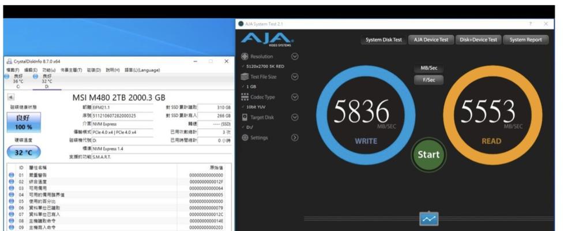The width and height of the screenshot is (564, 231).
Task: Click the blue status orb for attribute 02
Action: tap(12, 182)
